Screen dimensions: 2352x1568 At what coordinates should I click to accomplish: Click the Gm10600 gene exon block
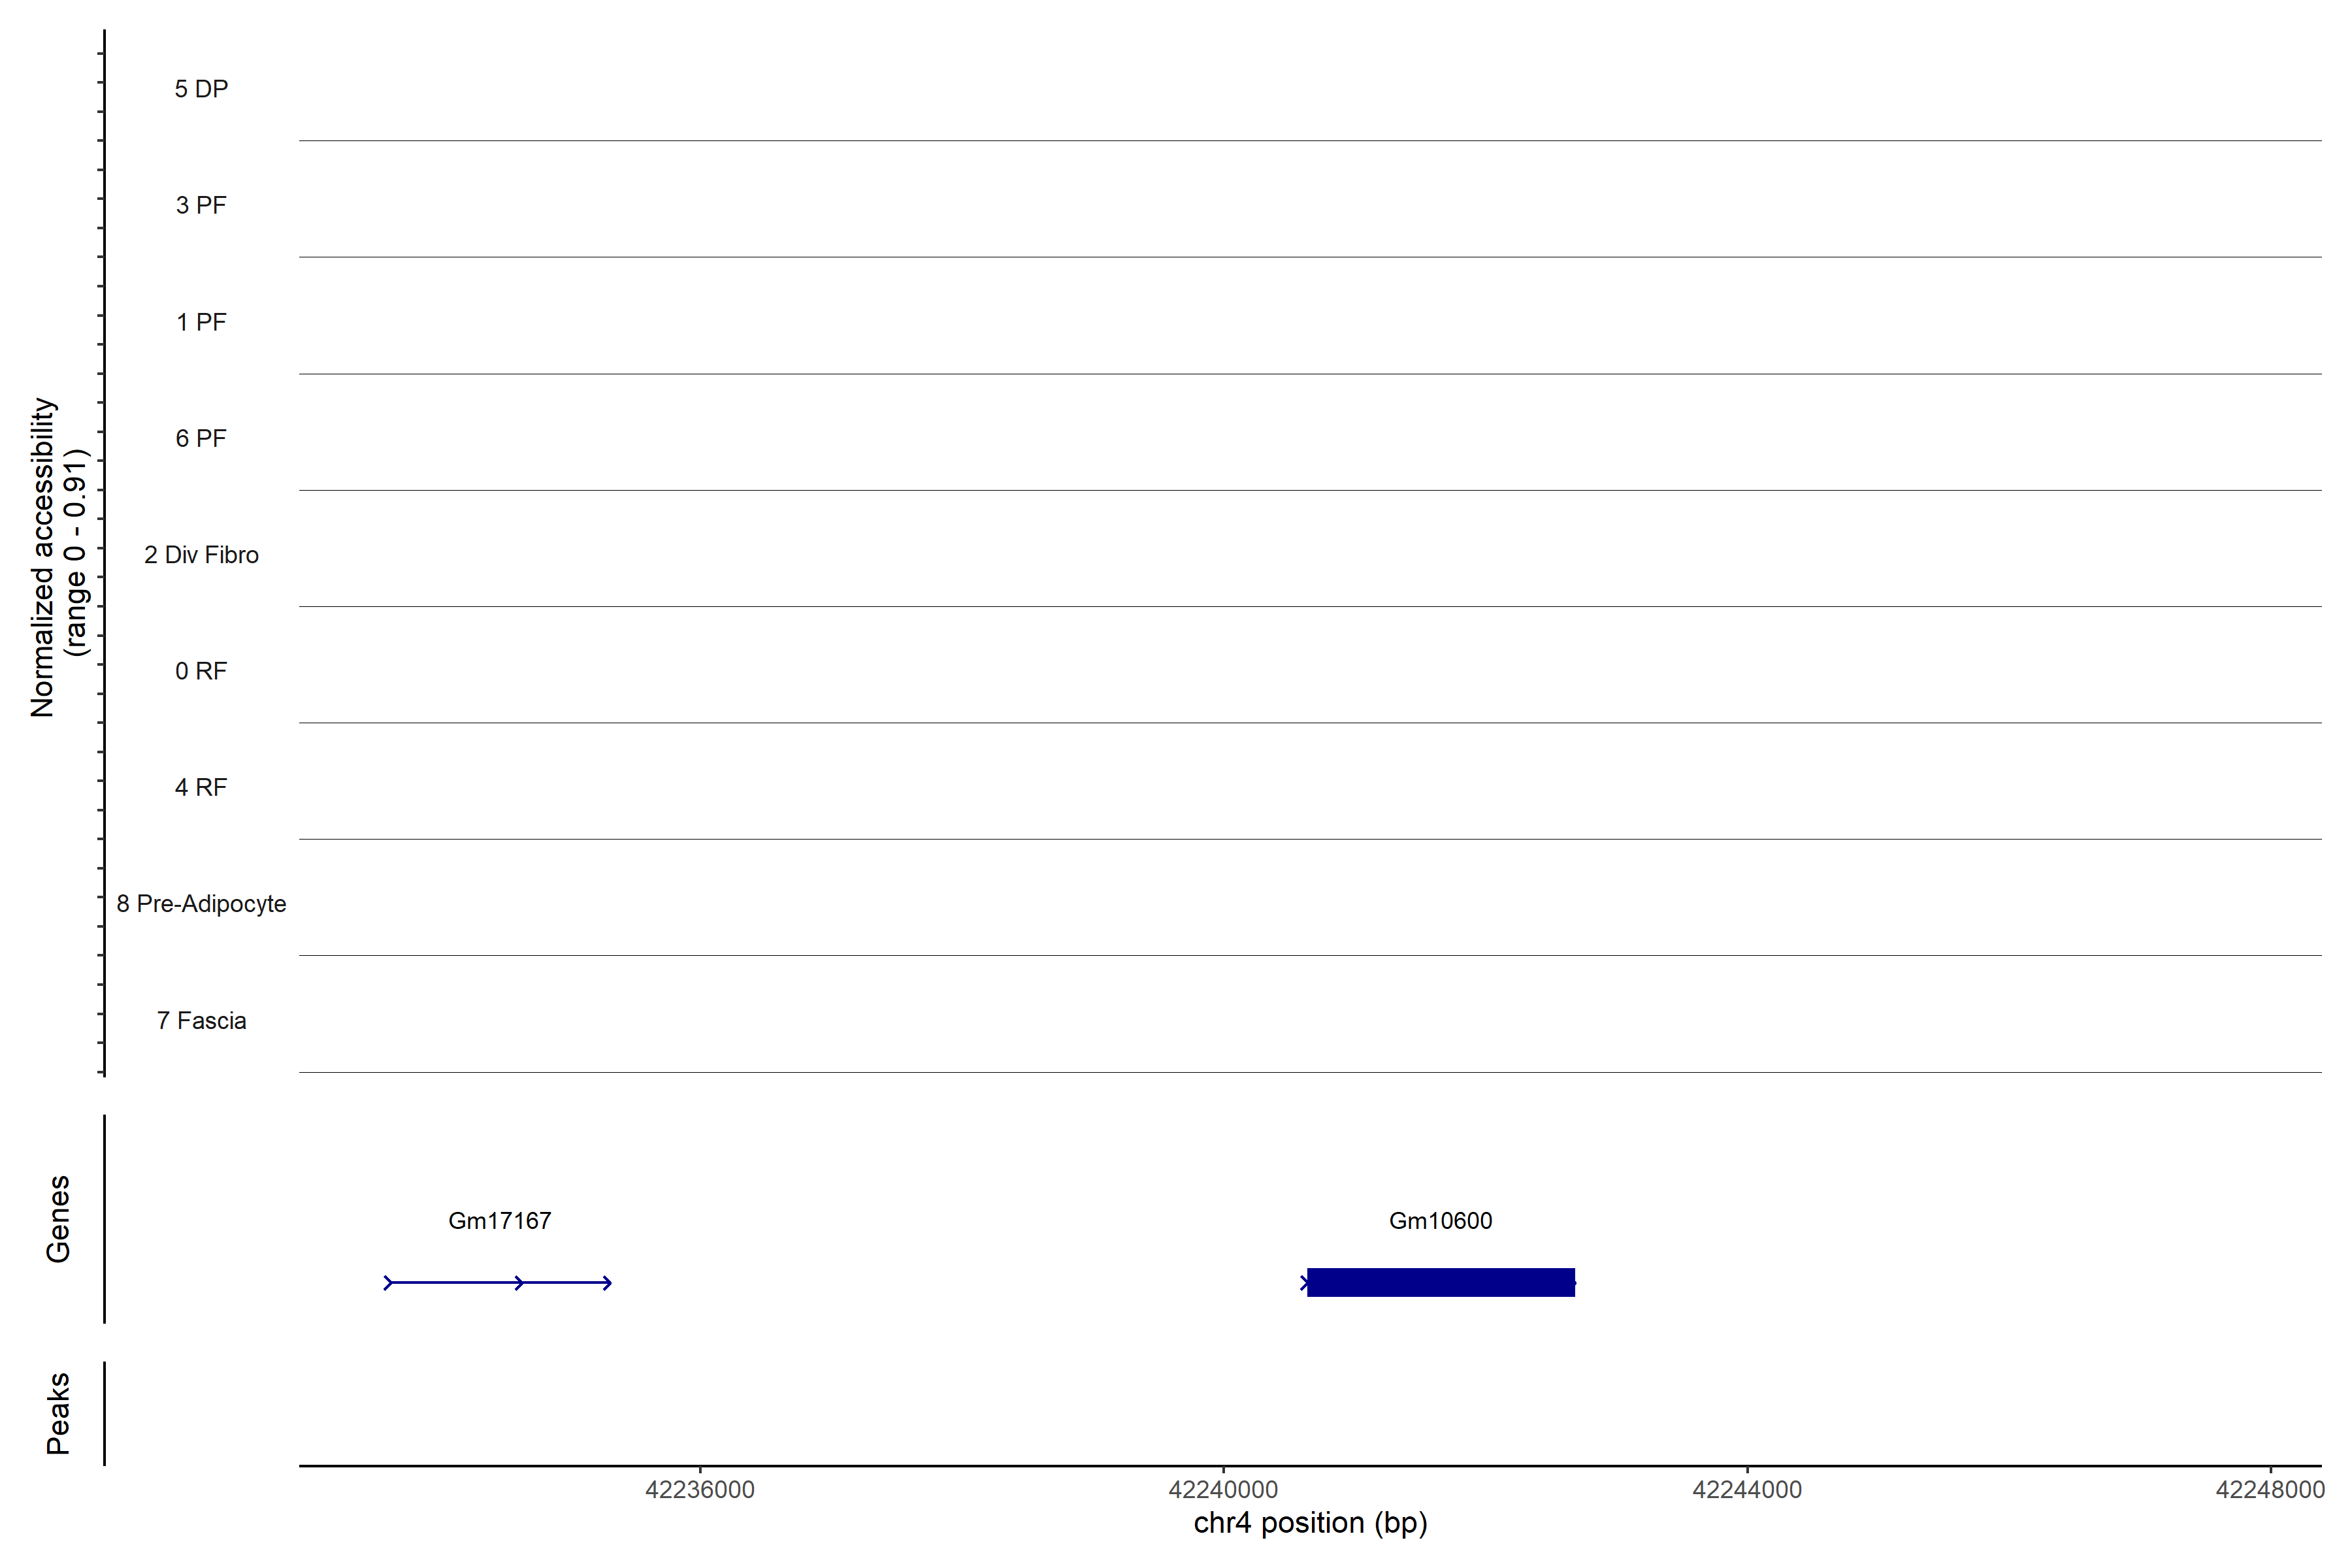click(1440, 1282)
